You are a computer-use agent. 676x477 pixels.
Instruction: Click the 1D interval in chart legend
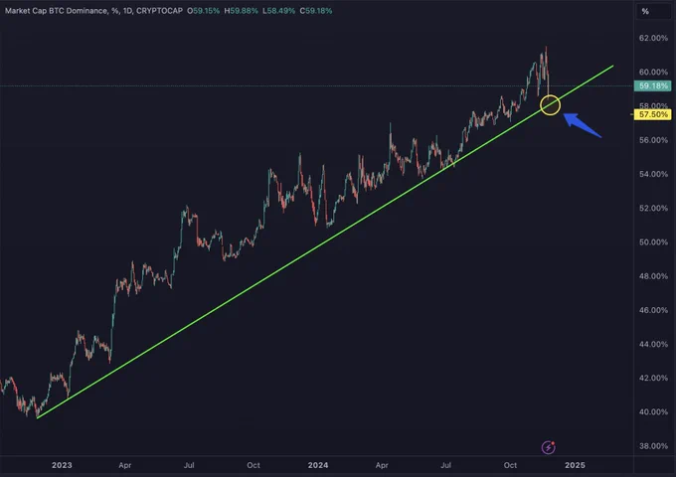[x=127, y=11]
